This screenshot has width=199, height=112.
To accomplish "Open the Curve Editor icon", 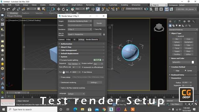I will (171, 9).
